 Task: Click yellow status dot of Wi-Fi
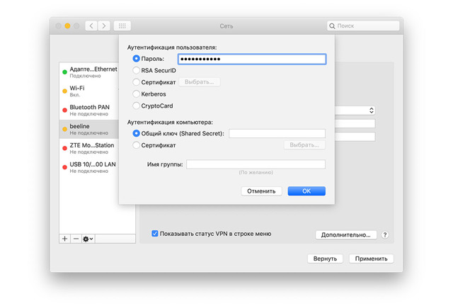click(64, 91)
